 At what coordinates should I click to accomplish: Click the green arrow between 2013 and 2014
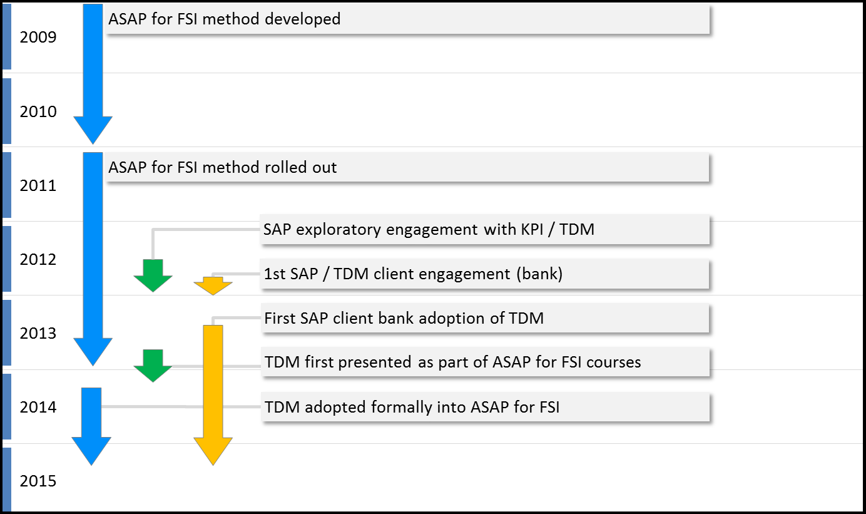coord(153,366)
